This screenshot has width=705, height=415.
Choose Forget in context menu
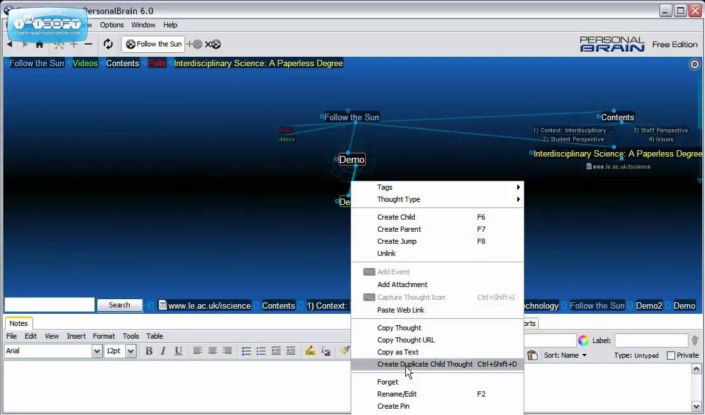[x=437, y=382]
